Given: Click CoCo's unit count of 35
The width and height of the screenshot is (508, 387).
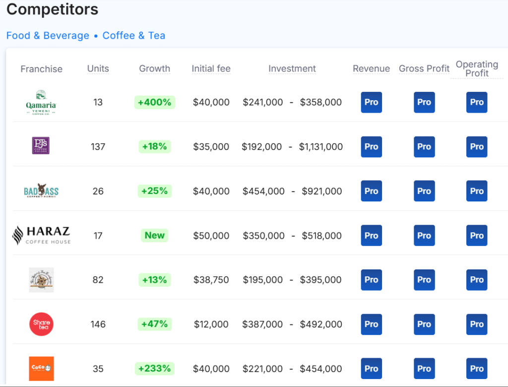Looking at the screenshot, I should point(98,369).
